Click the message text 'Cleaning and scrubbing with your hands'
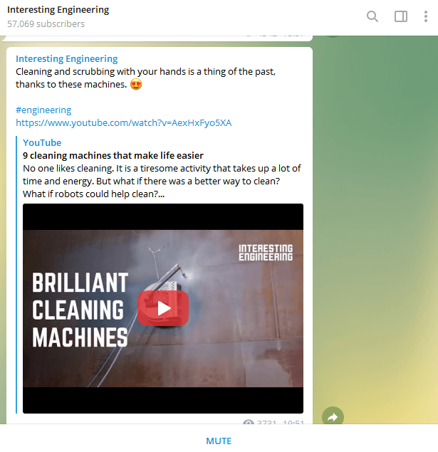438x452 pixels. [x=145, y=78]
